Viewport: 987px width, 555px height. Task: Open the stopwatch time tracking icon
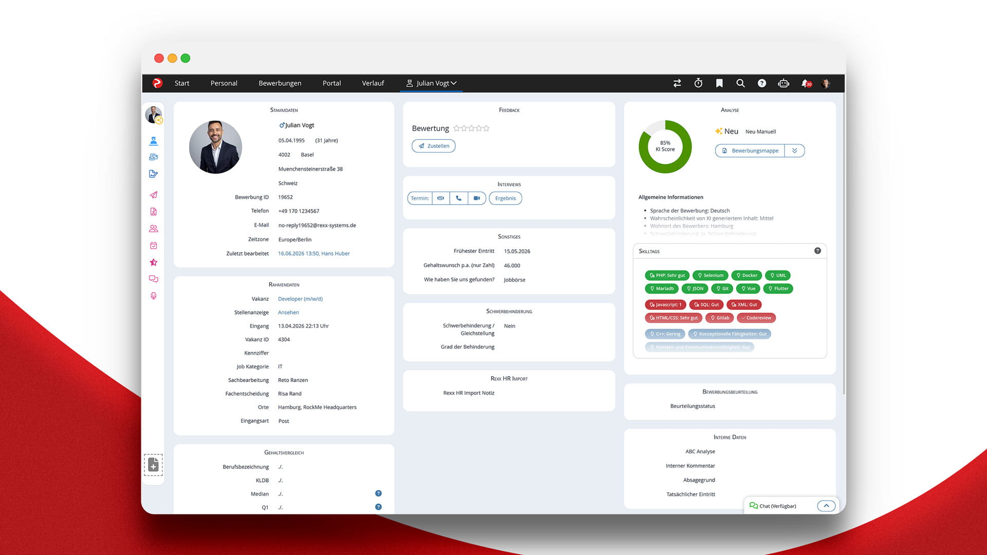pos(698,83)
